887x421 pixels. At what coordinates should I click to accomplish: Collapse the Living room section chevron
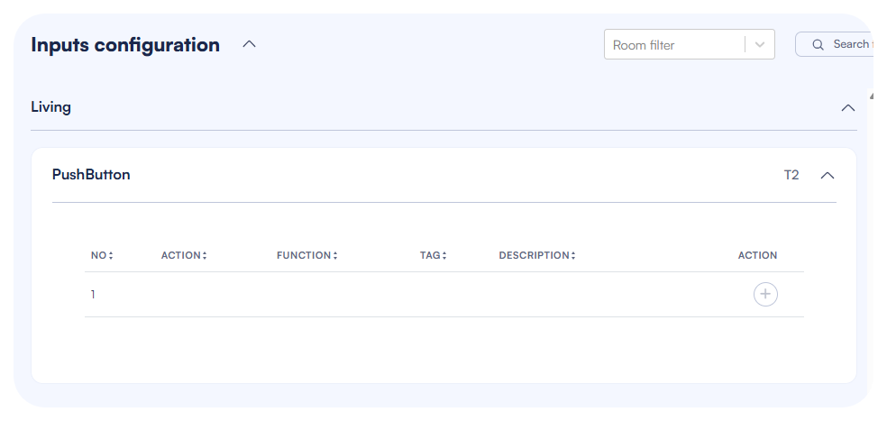847,107
